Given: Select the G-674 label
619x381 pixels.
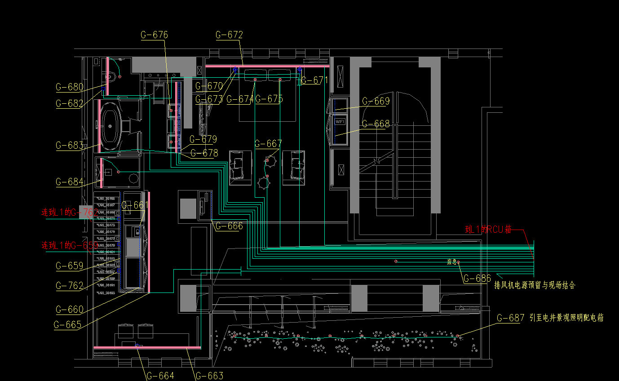Looking at the screenshot, I should coord(240,99).
